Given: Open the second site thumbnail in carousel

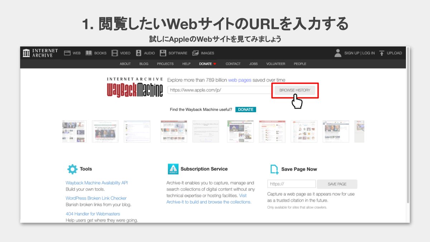Looking at the screenshot, I should (105, 132).
